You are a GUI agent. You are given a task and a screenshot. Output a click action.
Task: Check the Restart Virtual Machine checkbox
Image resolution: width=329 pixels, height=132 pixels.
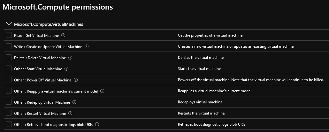9,113
